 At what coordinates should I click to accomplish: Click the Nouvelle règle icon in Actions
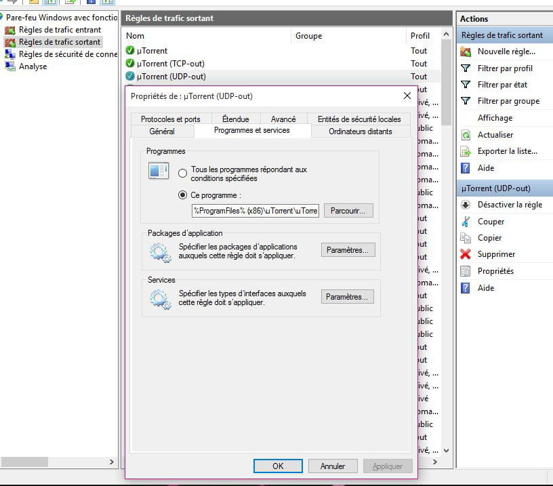(466, 52)
